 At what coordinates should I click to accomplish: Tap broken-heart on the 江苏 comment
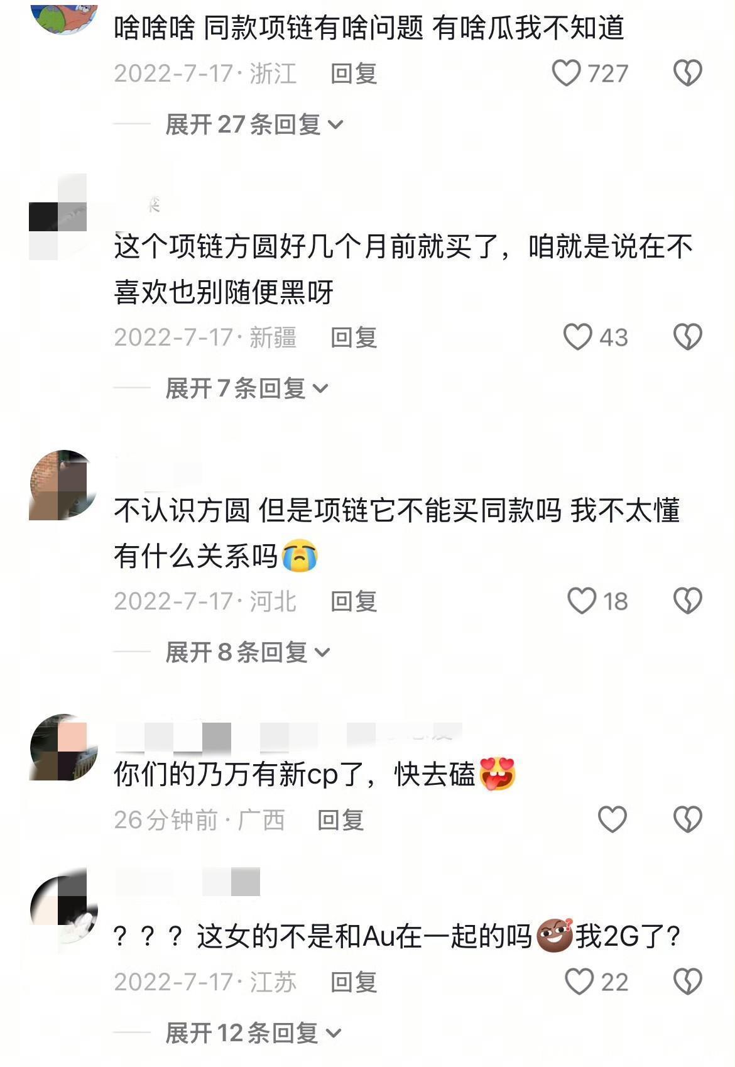[687, 982]
